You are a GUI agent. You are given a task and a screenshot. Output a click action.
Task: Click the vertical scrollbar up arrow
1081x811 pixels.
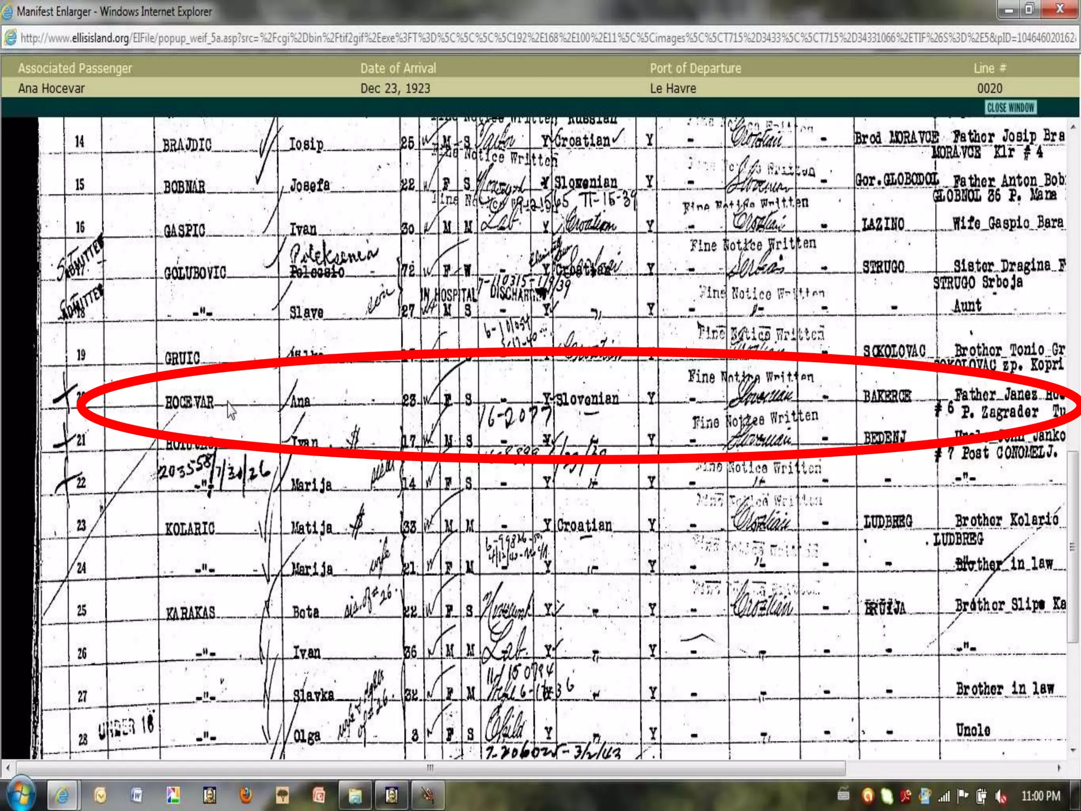point(1073,127)
